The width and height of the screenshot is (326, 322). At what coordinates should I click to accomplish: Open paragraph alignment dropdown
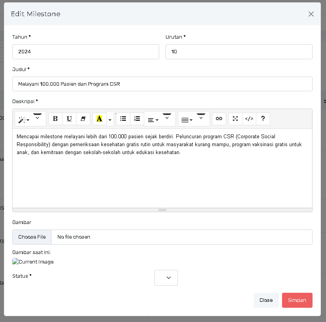(153, 119)
